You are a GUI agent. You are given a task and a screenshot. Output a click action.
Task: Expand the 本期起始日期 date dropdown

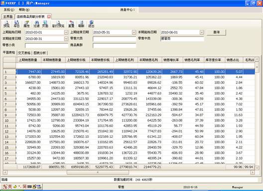(202, 32)
